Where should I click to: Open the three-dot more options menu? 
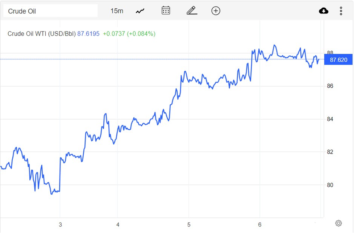tap(341, 11)
